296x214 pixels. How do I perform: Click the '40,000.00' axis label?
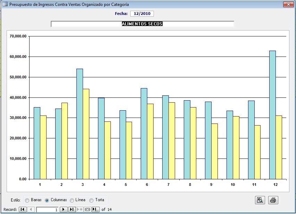[18, 97]
